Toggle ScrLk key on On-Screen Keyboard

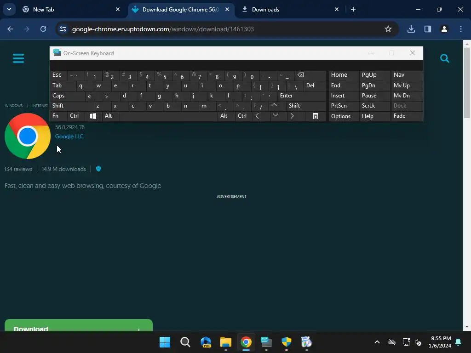(374, 106)
